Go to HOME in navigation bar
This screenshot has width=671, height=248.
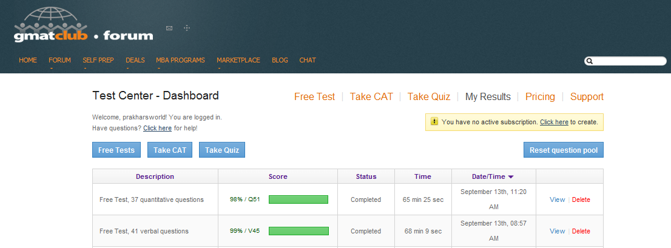coord(28,60)
